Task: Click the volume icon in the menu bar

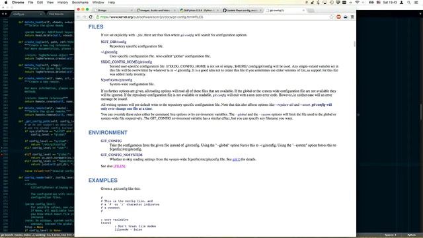Action: pos(363,3)
